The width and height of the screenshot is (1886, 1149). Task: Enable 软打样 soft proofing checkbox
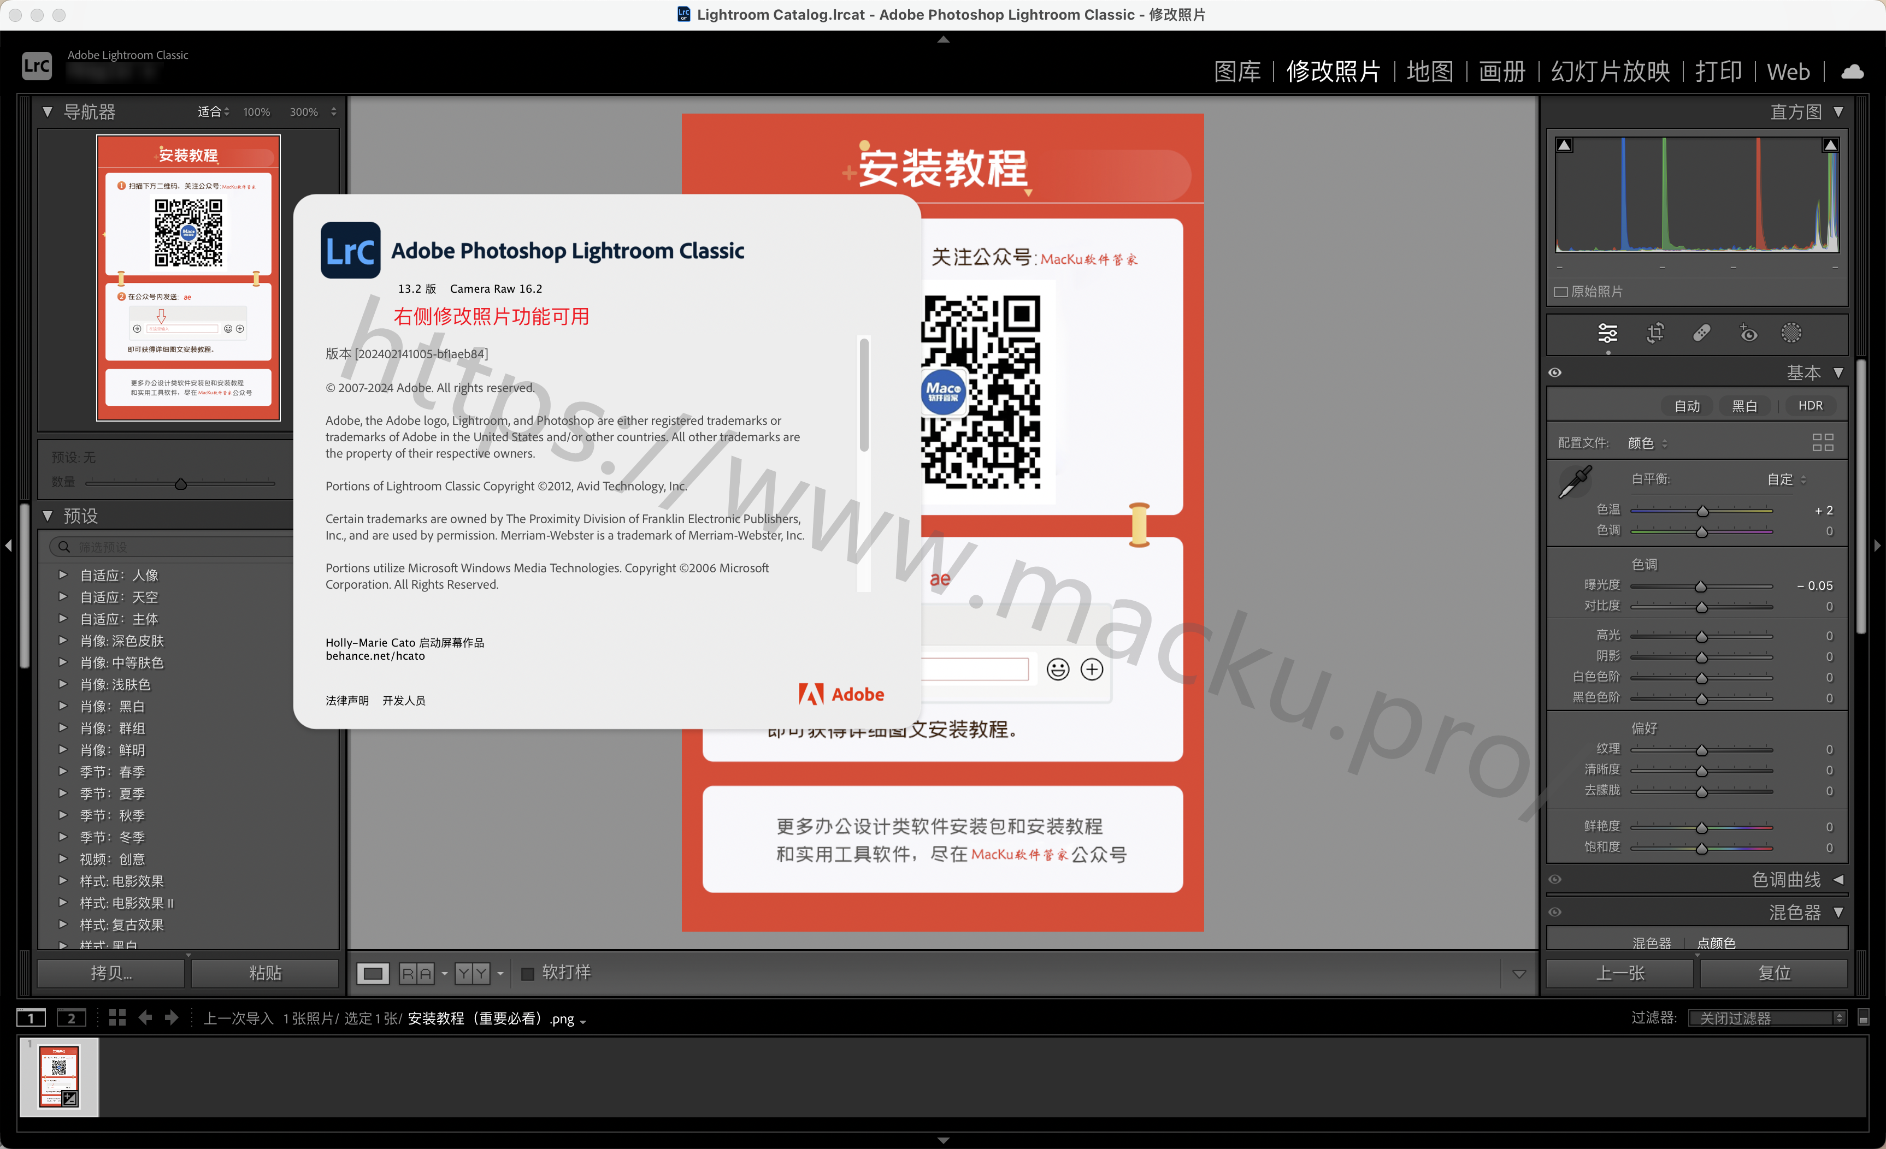pos(527,973)
